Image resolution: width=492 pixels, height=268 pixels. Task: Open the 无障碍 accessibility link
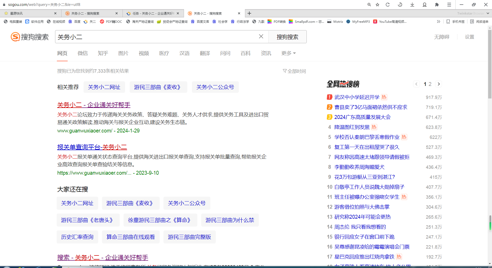point(442,37)
